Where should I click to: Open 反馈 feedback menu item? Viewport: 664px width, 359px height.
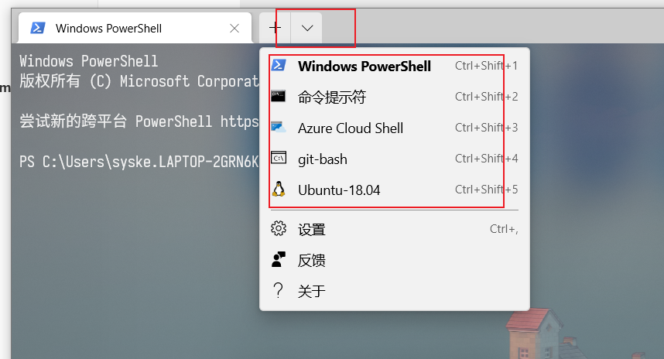394,260
